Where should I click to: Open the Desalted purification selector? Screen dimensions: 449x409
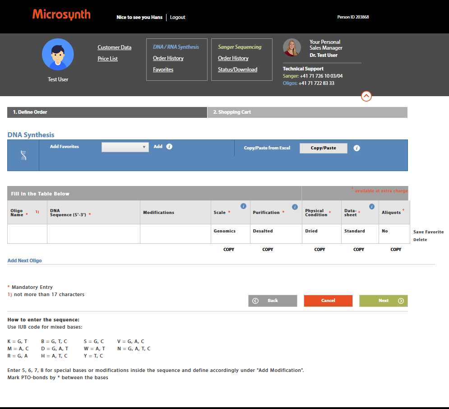275,231
